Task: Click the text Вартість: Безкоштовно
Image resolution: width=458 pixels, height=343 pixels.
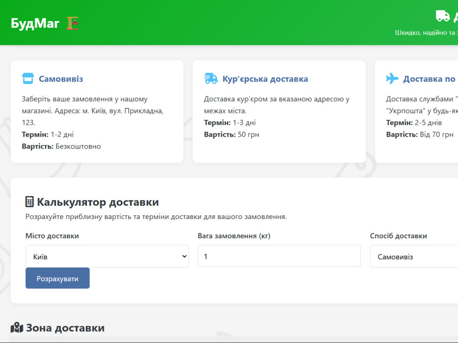Action: [61, 146]
